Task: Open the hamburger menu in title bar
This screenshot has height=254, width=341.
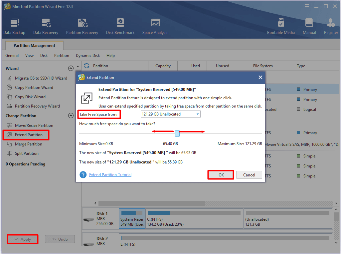Action: pyautogui.click(x=307, y=7)
